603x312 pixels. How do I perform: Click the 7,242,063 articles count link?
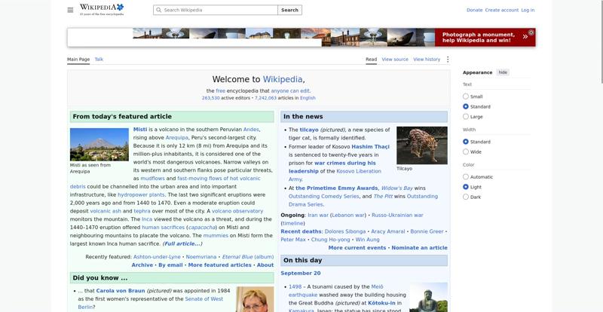265,98
